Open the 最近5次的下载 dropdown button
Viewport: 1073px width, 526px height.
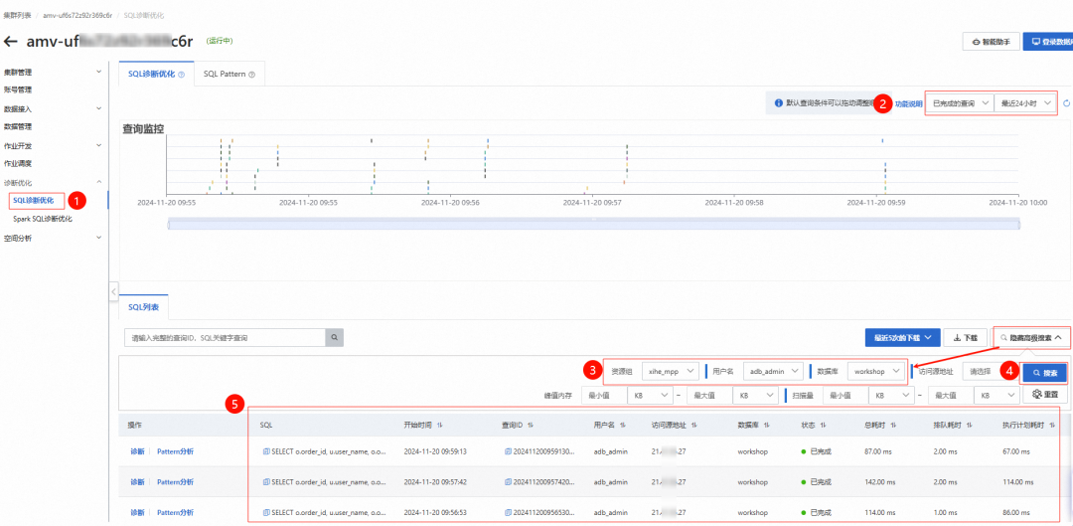(x=901, y=338)
